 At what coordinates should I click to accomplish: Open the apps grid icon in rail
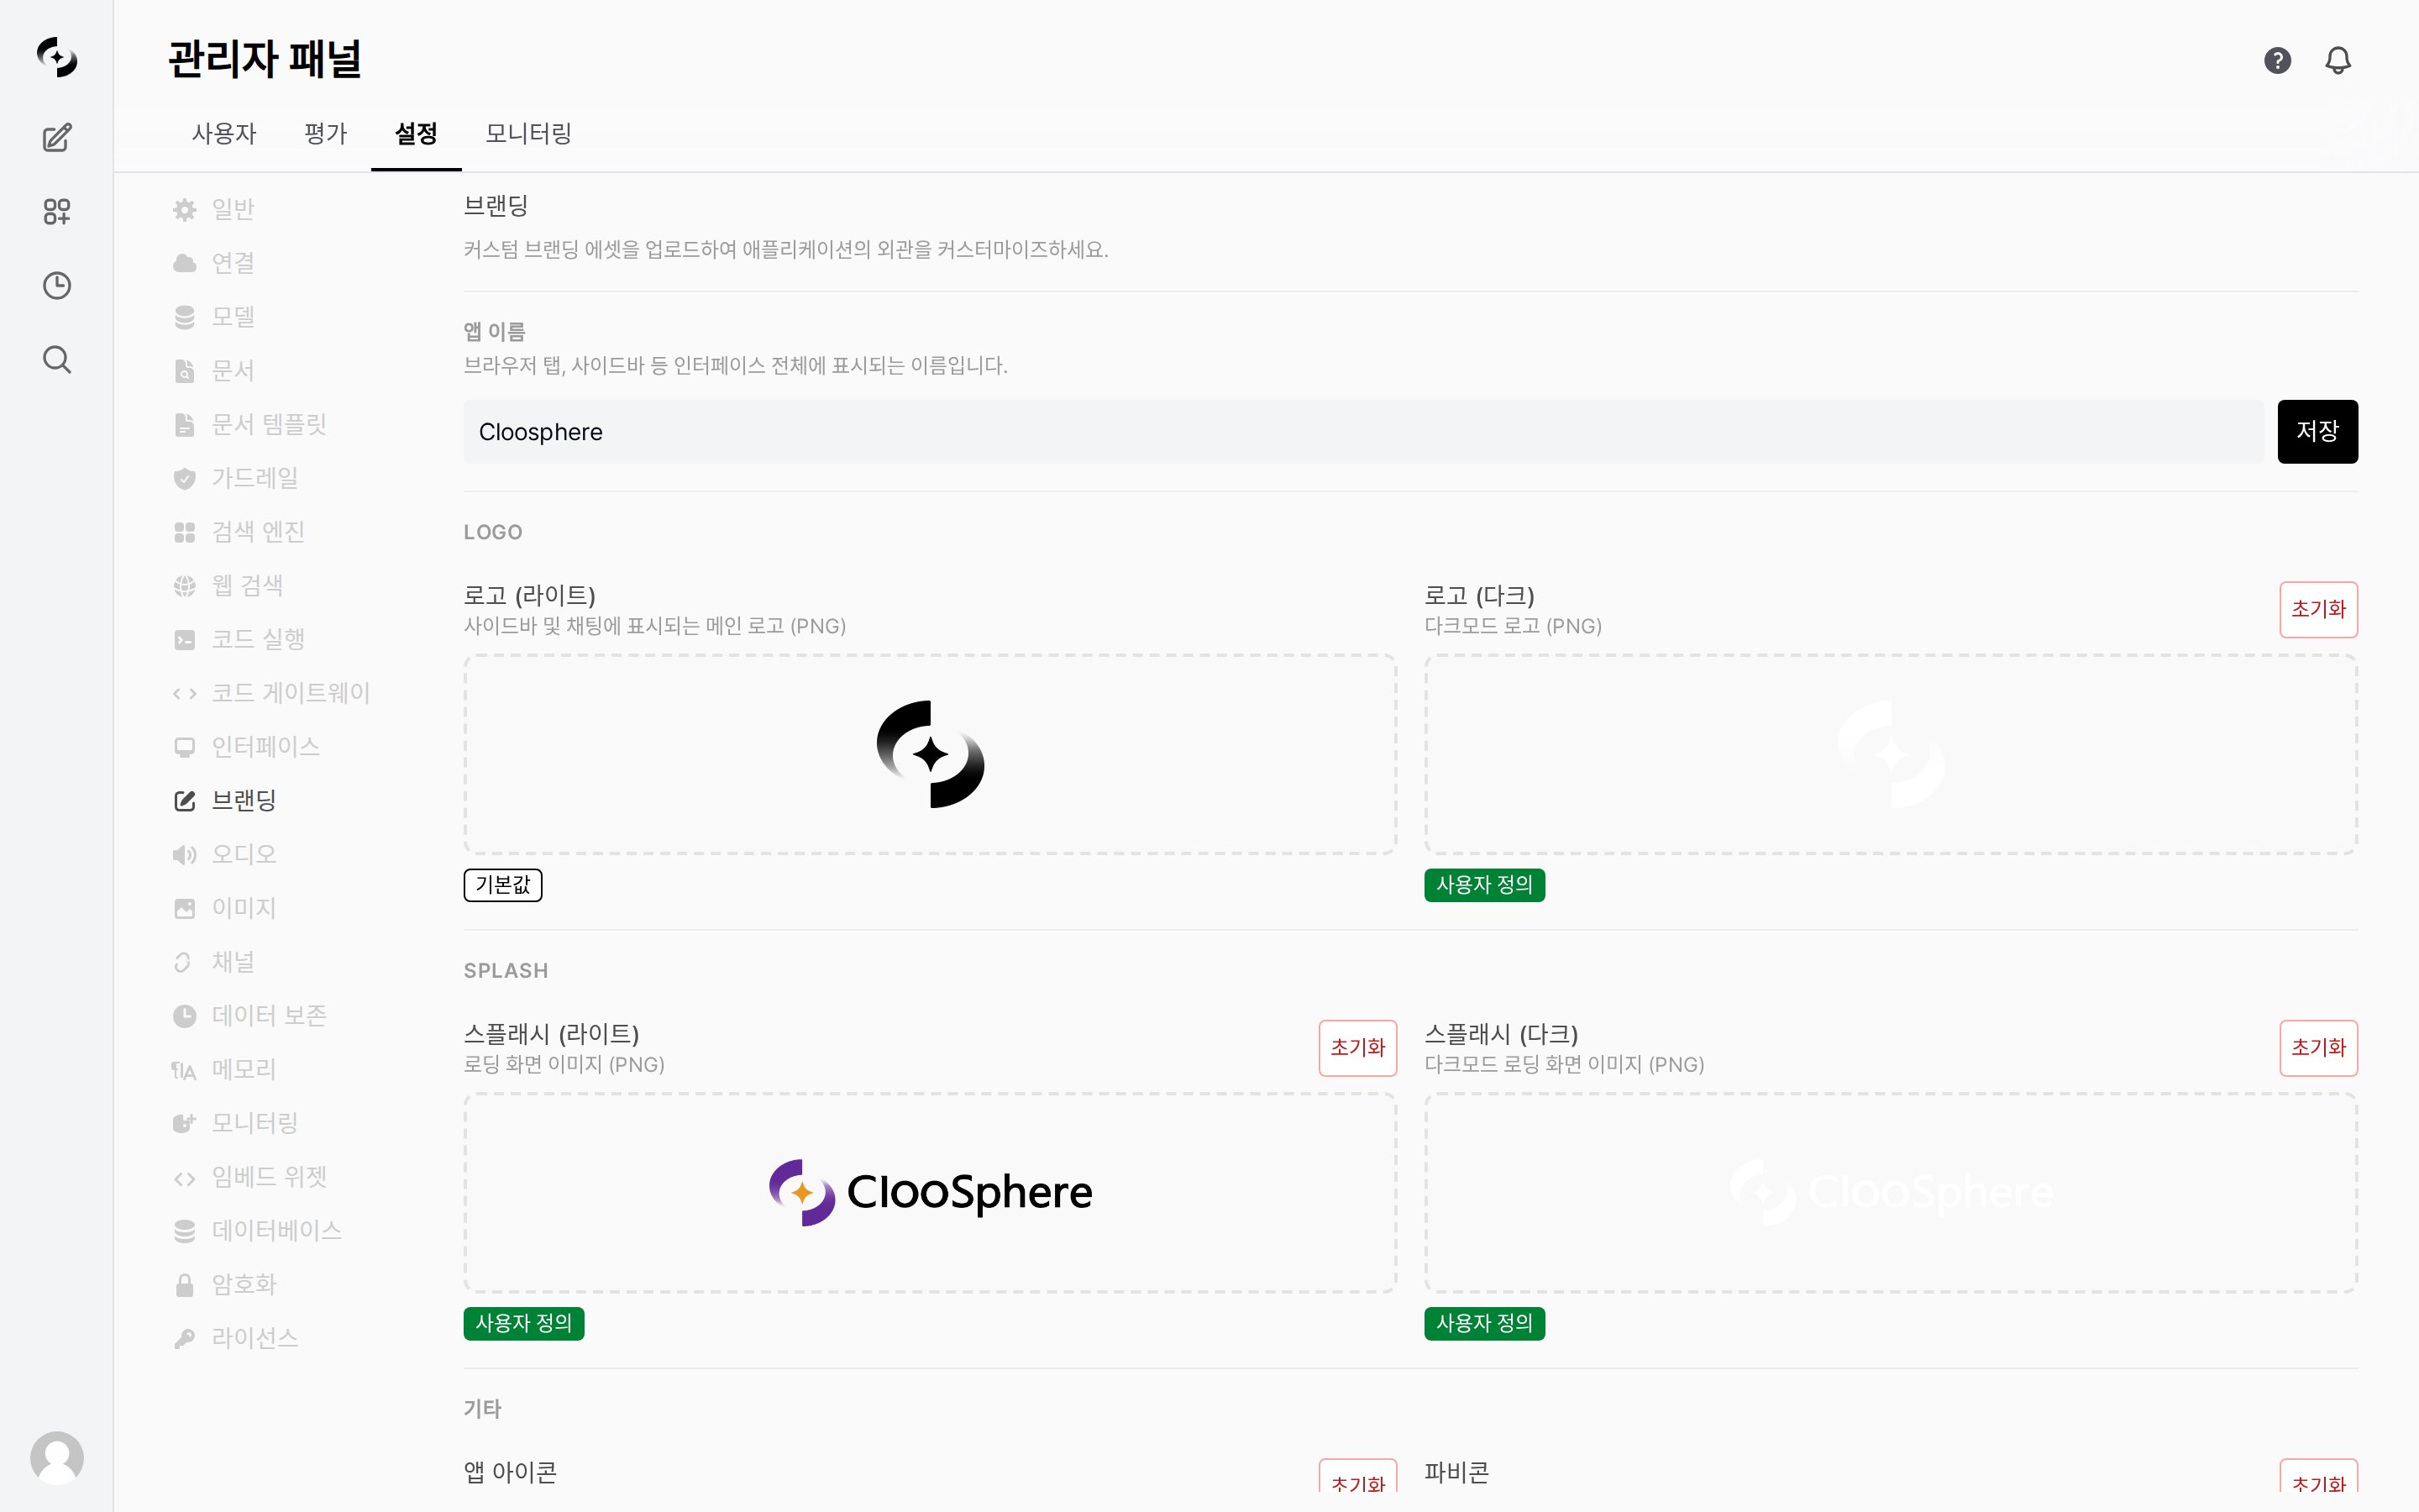click(57, 211)
